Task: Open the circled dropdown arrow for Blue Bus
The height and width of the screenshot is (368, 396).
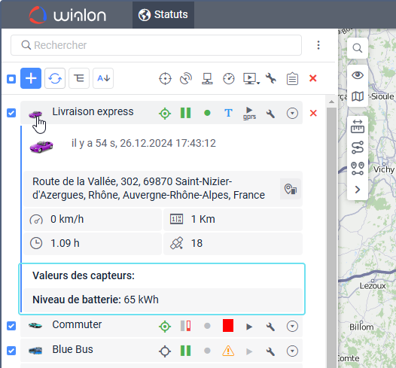Action: click(292, 351)
